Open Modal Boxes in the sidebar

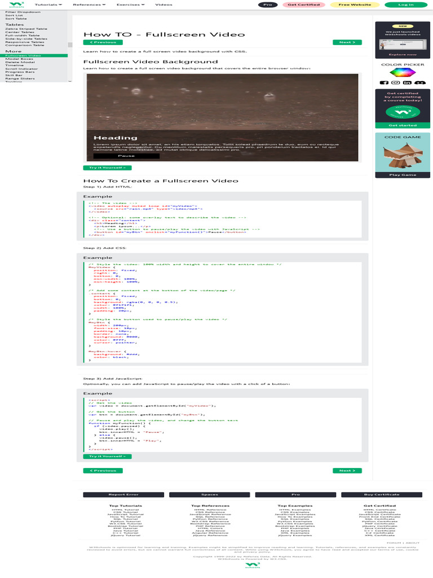19,59
